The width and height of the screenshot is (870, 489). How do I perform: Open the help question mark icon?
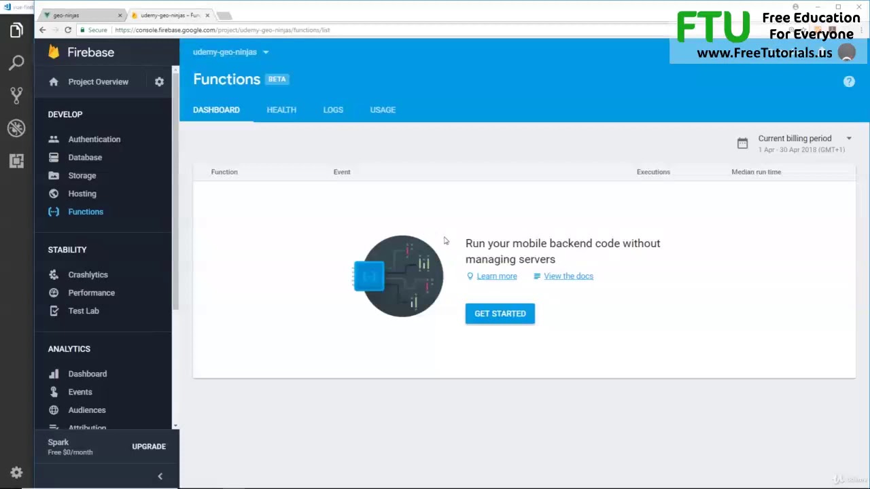click(849, 81)
